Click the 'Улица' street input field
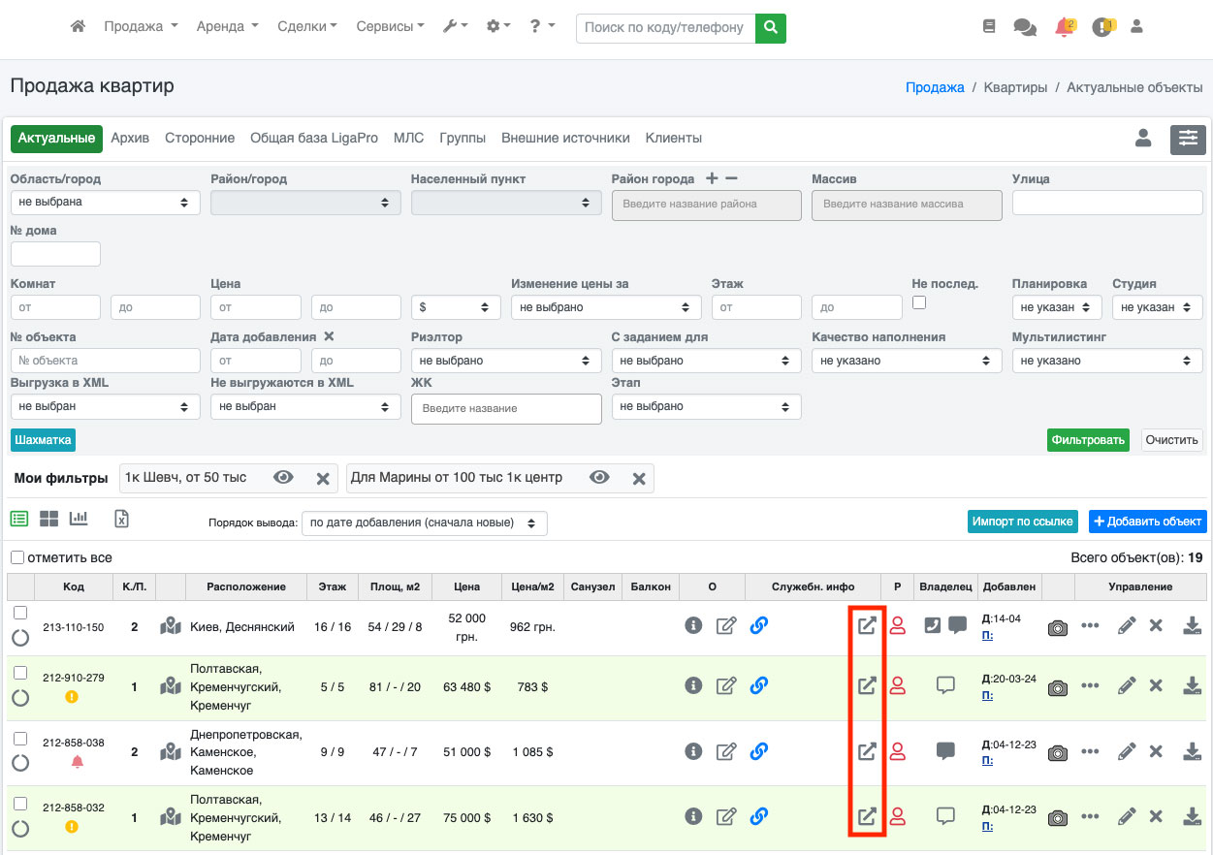 click(x=1107, y=203)
